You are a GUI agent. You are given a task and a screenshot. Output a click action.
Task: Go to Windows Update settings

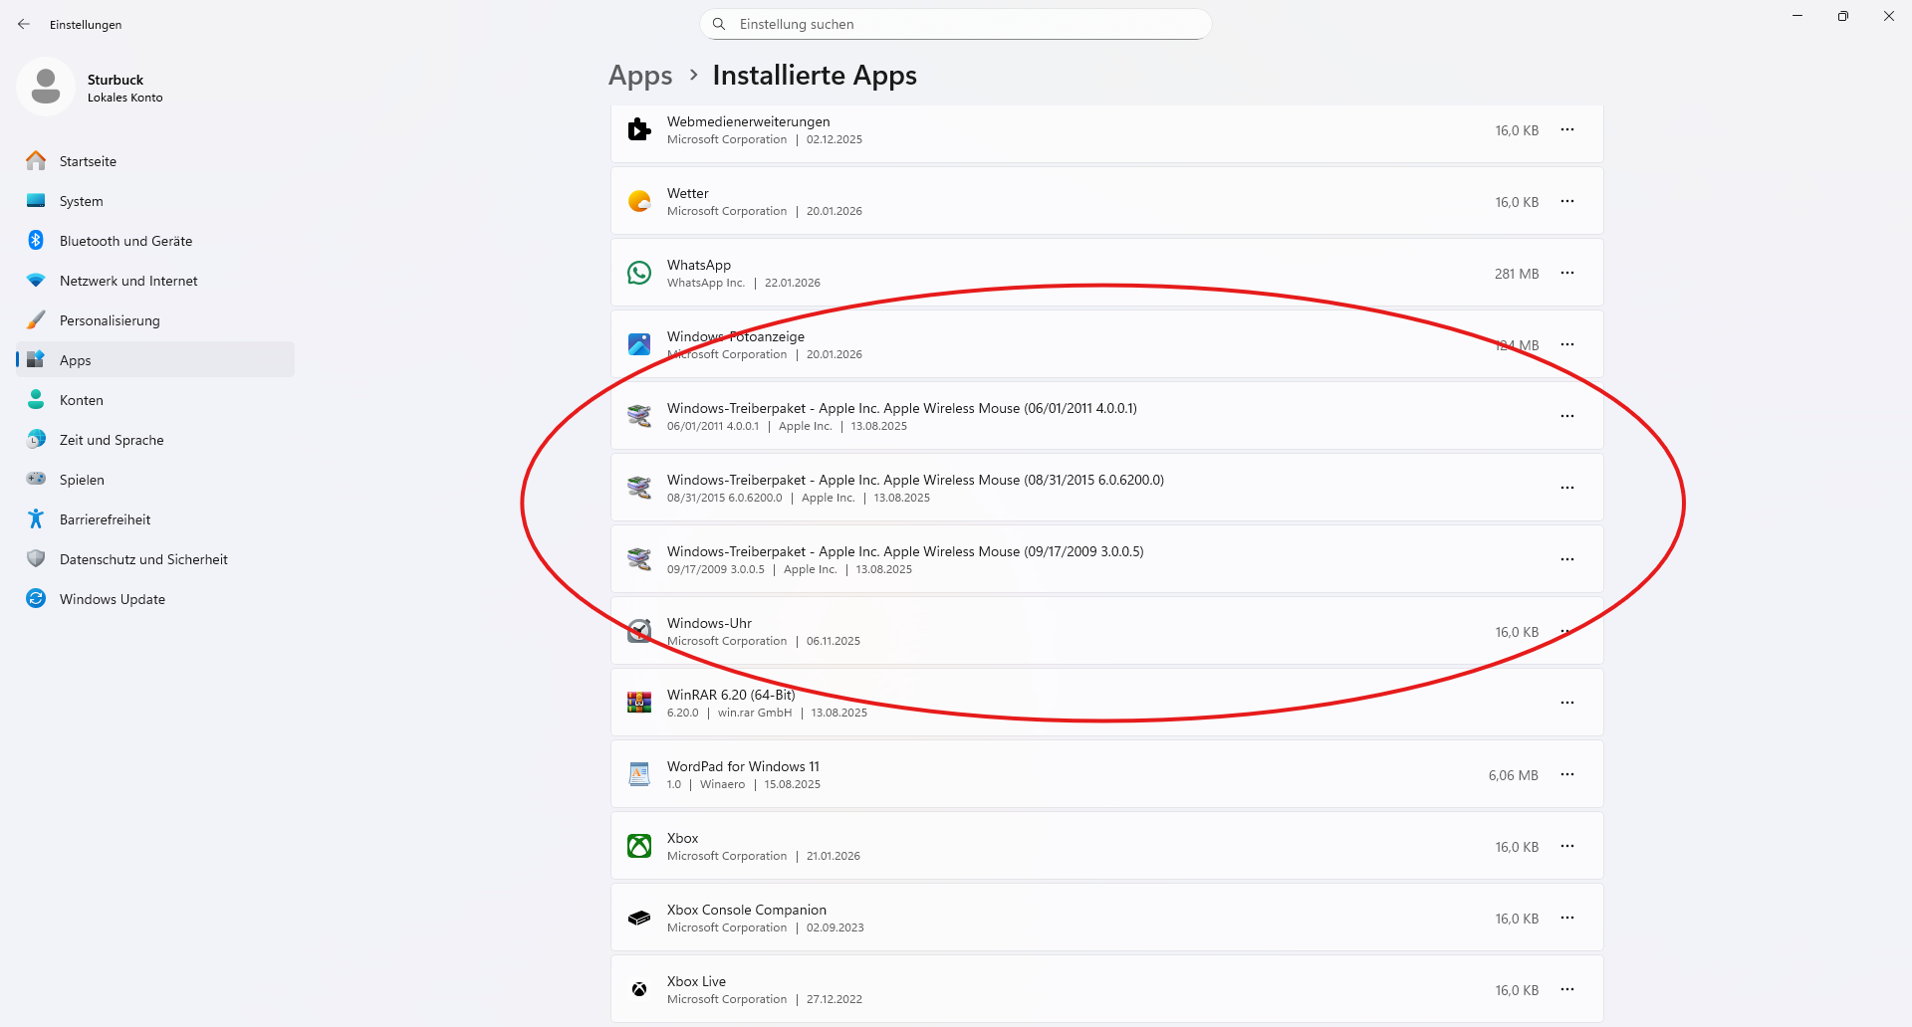pos(113,599)
